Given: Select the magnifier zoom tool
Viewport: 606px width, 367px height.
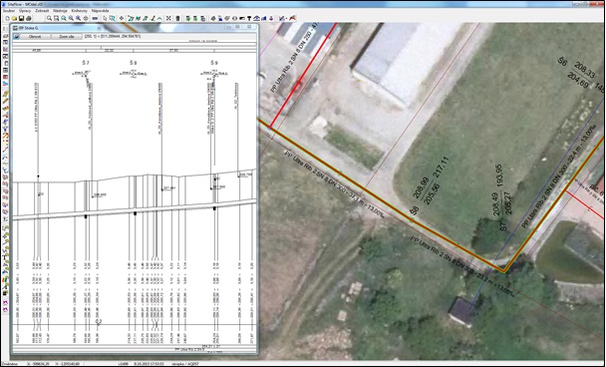Looking at the screenshot, I should click(49, 18).
